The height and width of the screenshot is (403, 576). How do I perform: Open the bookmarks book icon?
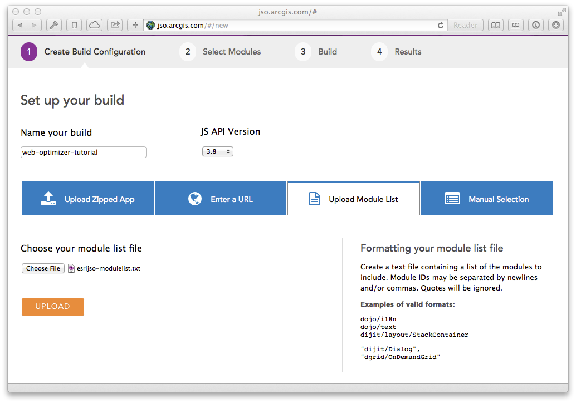[496, 25]
